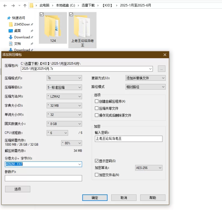The width and height of the screenshot is (222, 210).
Task: Open the 桌面 shortcut in sidebar
Action: [17, 31]
